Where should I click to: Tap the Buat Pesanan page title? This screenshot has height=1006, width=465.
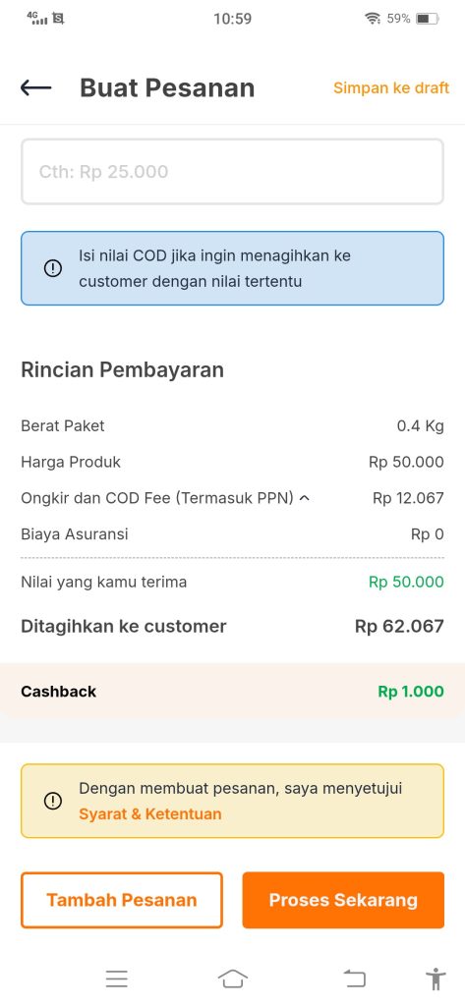click(x=167, y=87)
